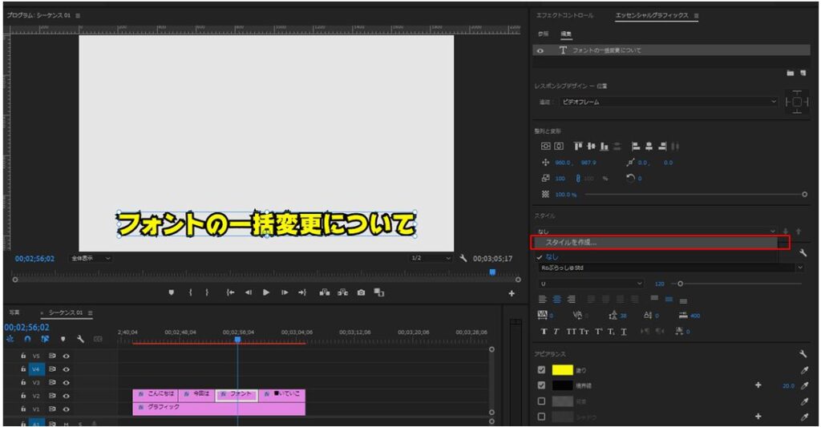This screenshot has height=427, width=821.
Task: Select the なし style option
Action: 552,256
